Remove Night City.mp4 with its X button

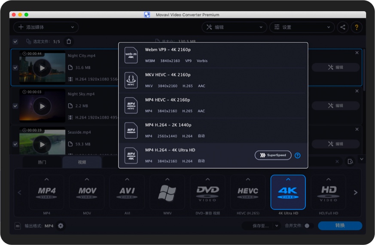(x=357, y=53)
